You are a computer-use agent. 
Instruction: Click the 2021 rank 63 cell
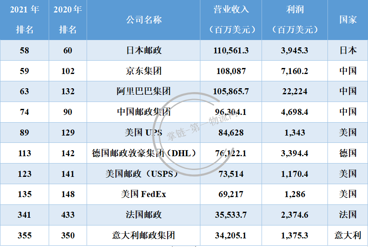(x=25, y=91)
